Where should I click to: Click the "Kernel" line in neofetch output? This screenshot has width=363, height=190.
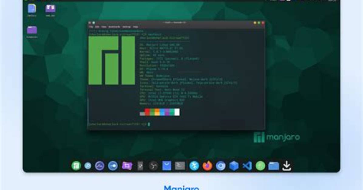click(x=159, y=52)
